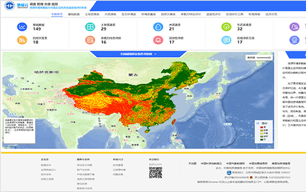
Task: Open the 地质云使用教程 link
Action: click(86, 179)
